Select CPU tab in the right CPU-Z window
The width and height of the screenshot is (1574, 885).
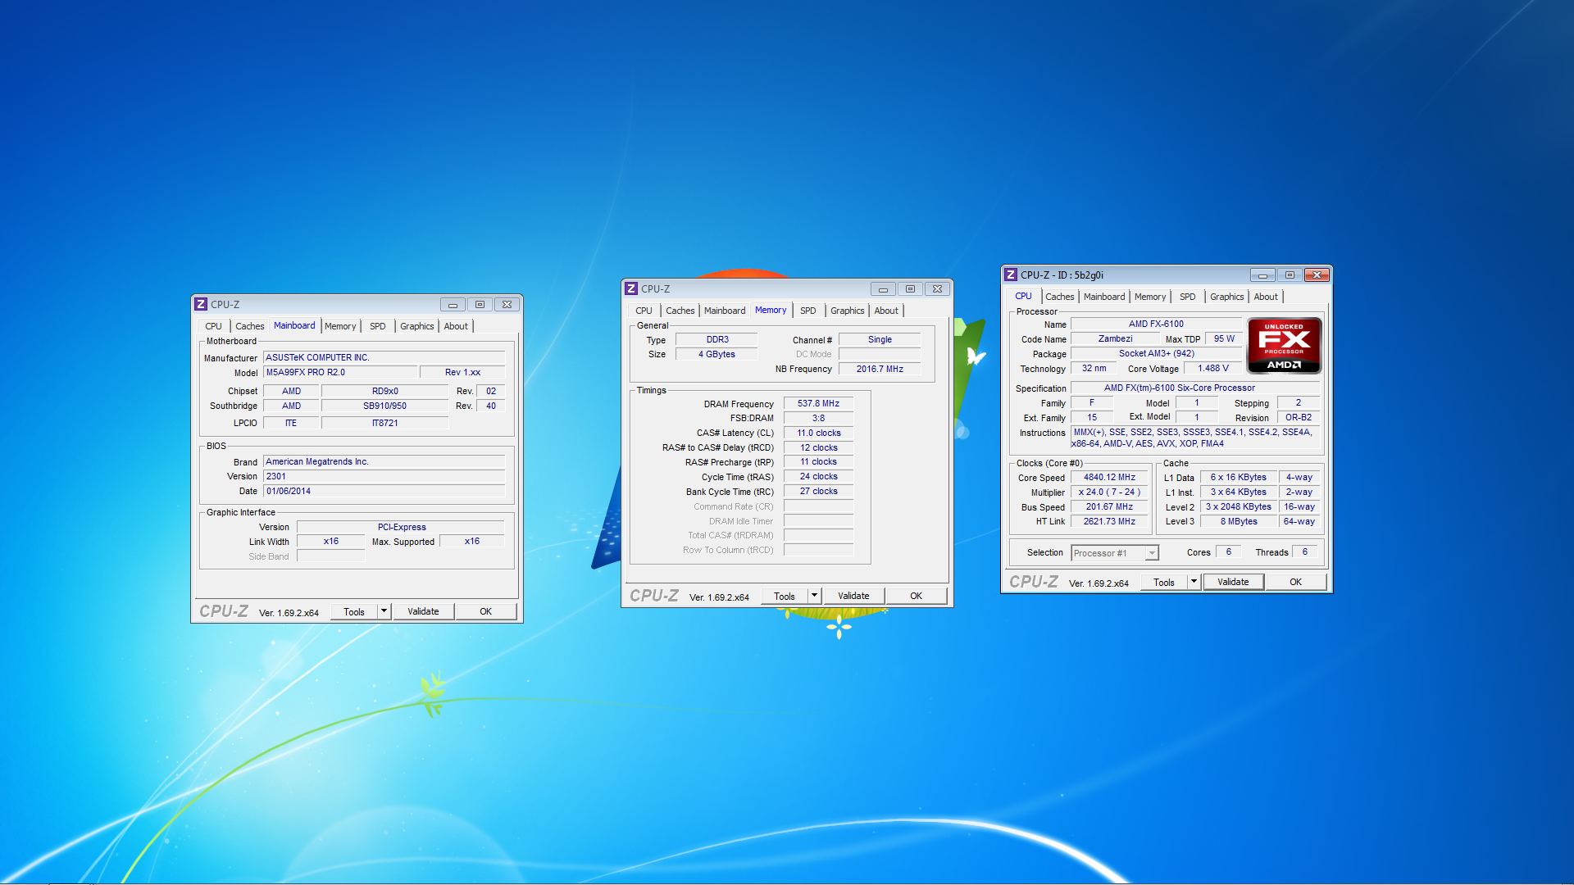coord(1023,296)
